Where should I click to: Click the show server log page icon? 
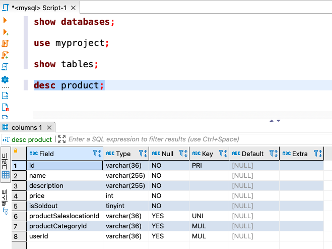(x=5, y=107)
